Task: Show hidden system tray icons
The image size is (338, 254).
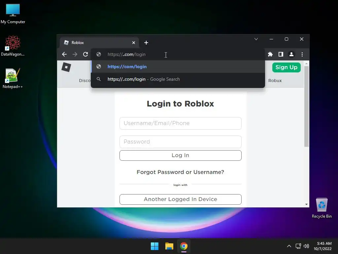Action: 289,246
